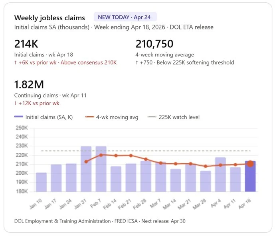The height and width of the screenshot is (236, 277).
Task: Click the Mar 14 bar
Action: click(176, 180)
